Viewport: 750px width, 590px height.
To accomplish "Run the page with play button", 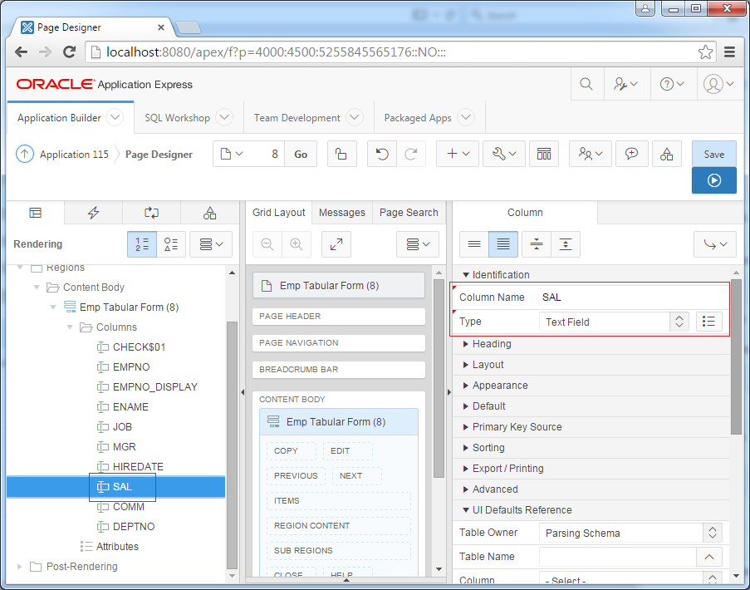I will tap(714, 180).
